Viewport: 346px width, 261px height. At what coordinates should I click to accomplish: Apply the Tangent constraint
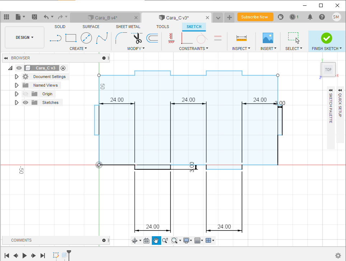tap(202, 38)
